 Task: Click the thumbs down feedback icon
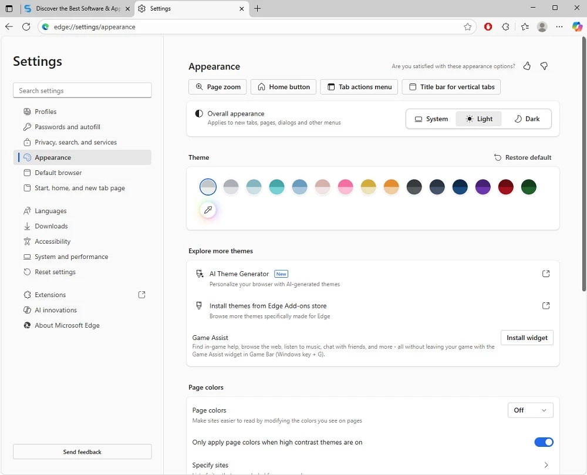pyautogui.click(x=544, y=66)
